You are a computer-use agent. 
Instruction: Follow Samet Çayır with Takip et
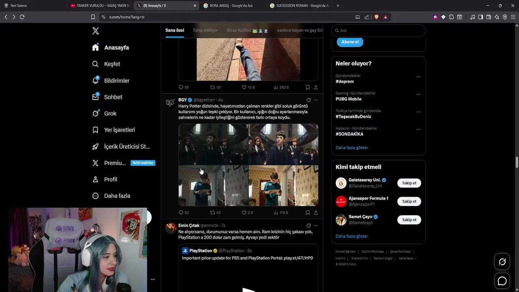(409, 220)
